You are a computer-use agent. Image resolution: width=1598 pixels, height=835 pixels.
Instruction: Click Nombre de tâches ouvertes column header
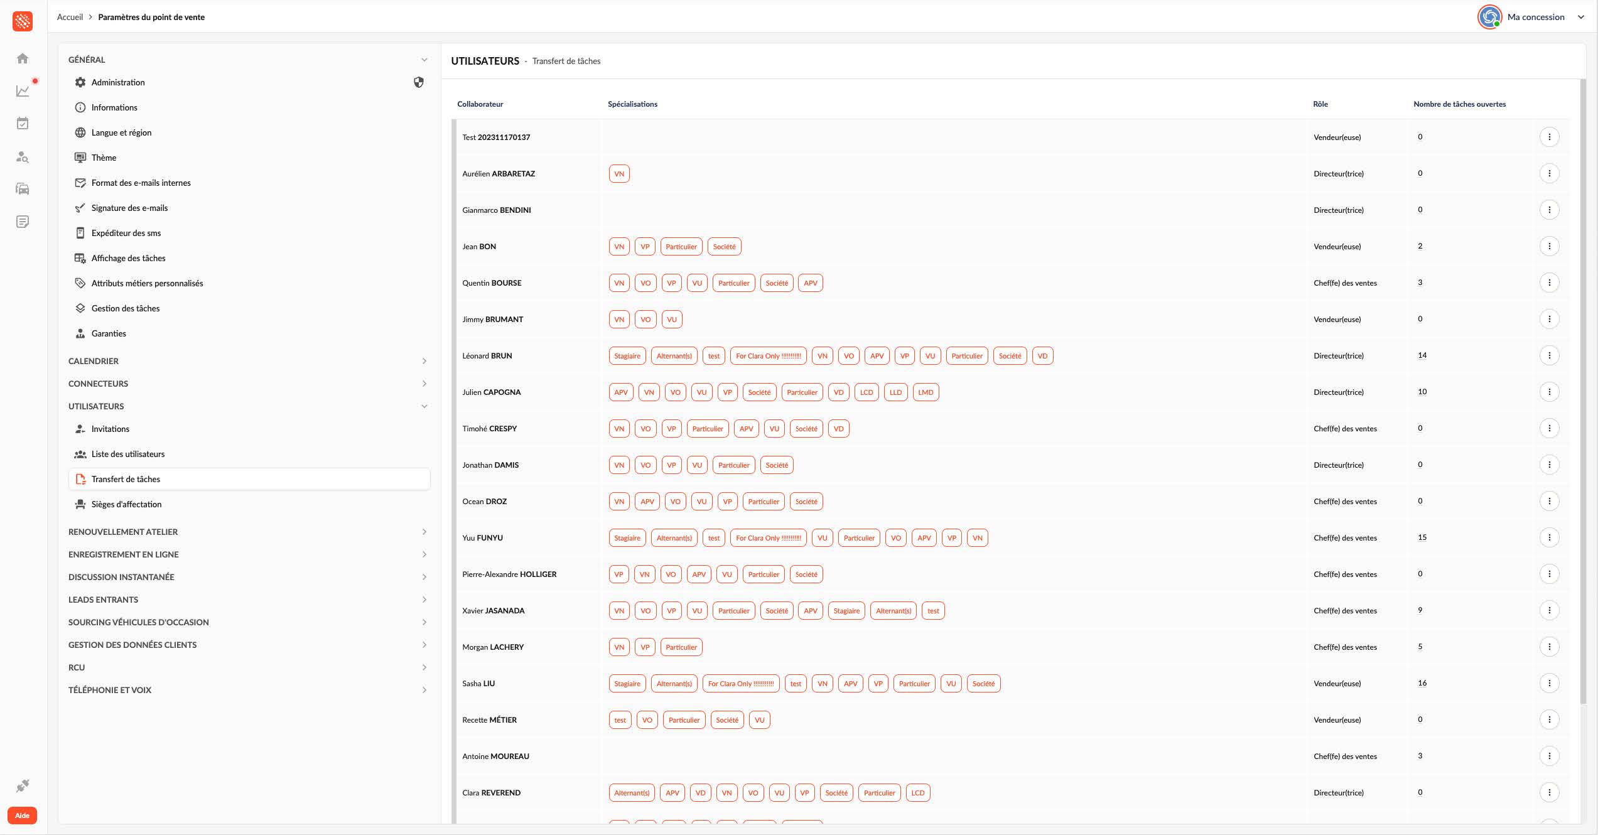(1459, 104)
